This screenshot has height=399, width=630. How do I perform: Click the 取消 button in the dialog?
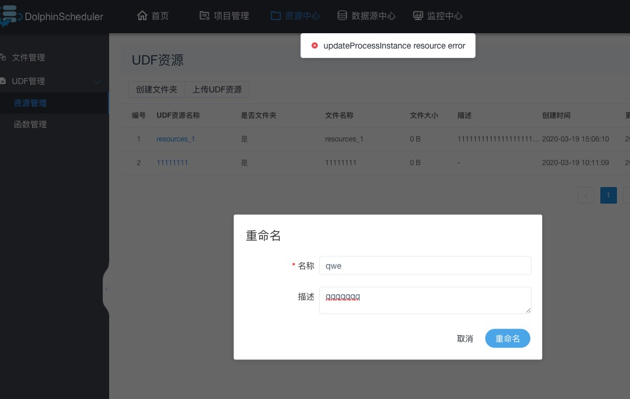tap(465, 339)
